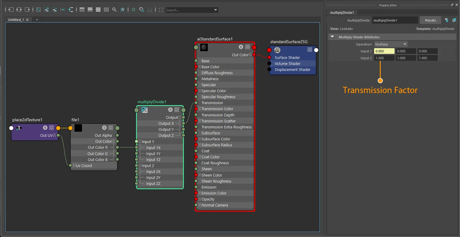The image size is (460, 237).
Task: Click the Template: multiplyDivide label
Action: pos(435,29)
